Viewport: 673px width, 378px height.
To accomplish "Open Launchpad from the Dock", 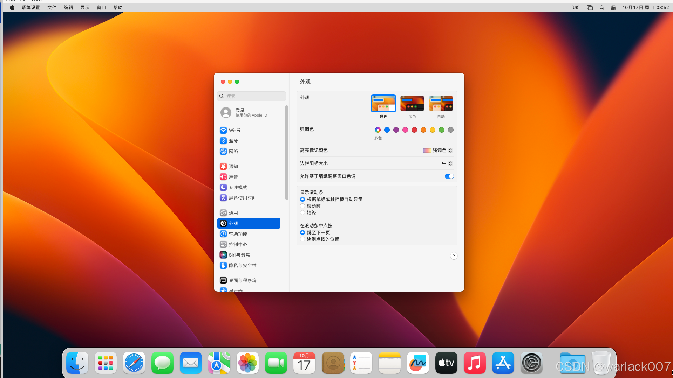I will [106, 363].
